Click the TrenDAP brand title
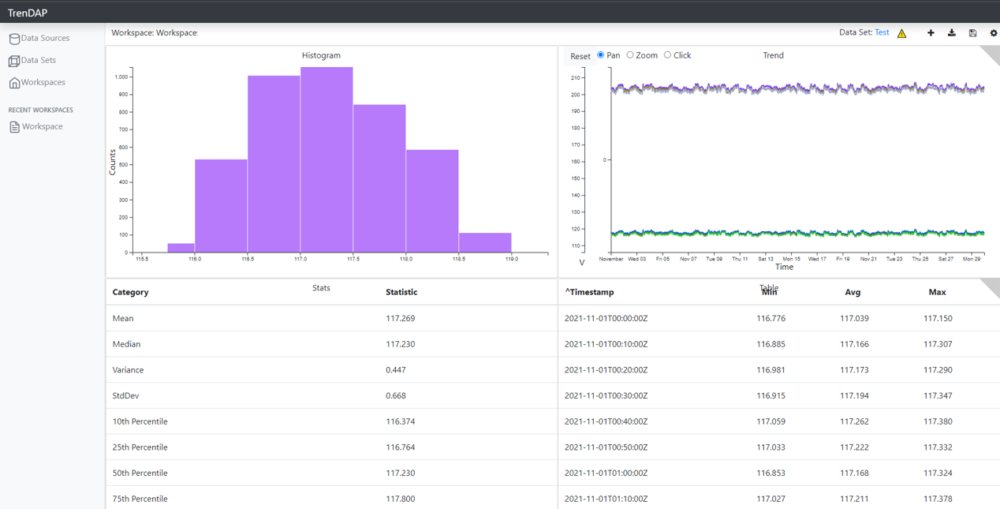Viewport: 1000px width, 509px height. 28,13
